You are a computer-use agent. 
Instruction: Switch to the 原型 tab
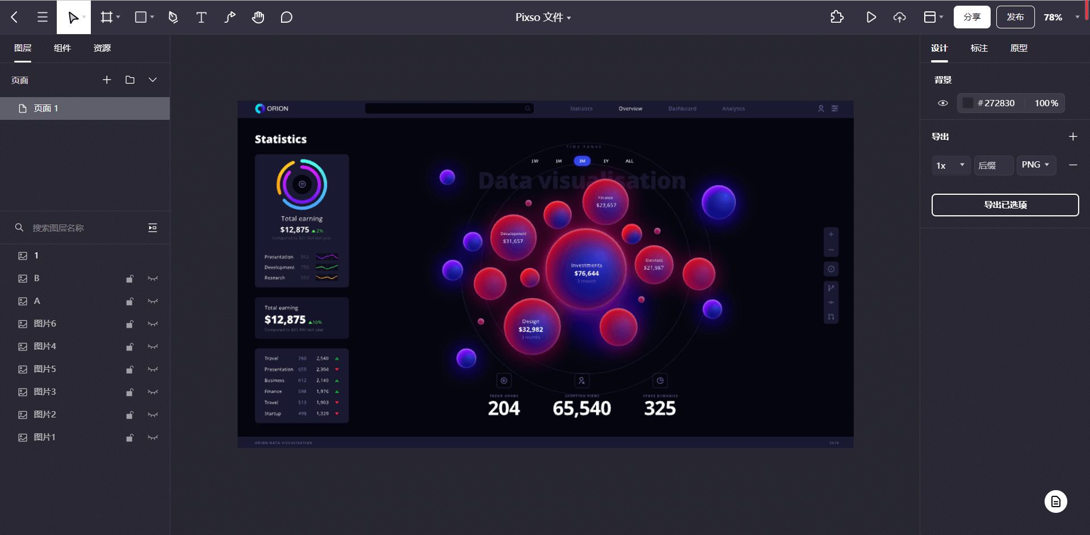1018,48
